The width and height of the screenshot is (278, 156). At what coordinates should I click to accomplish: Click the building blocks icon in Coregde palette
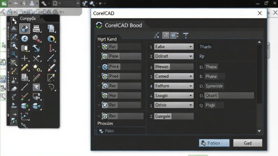36,29
